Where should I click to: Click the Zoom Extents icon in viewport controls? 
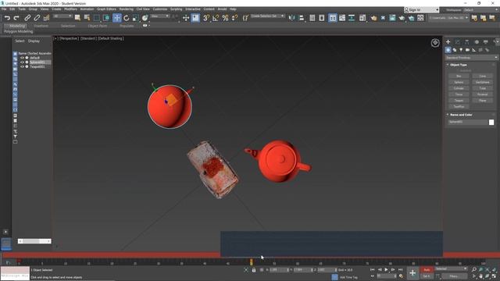pyautogui.click(x=487, y=270)
